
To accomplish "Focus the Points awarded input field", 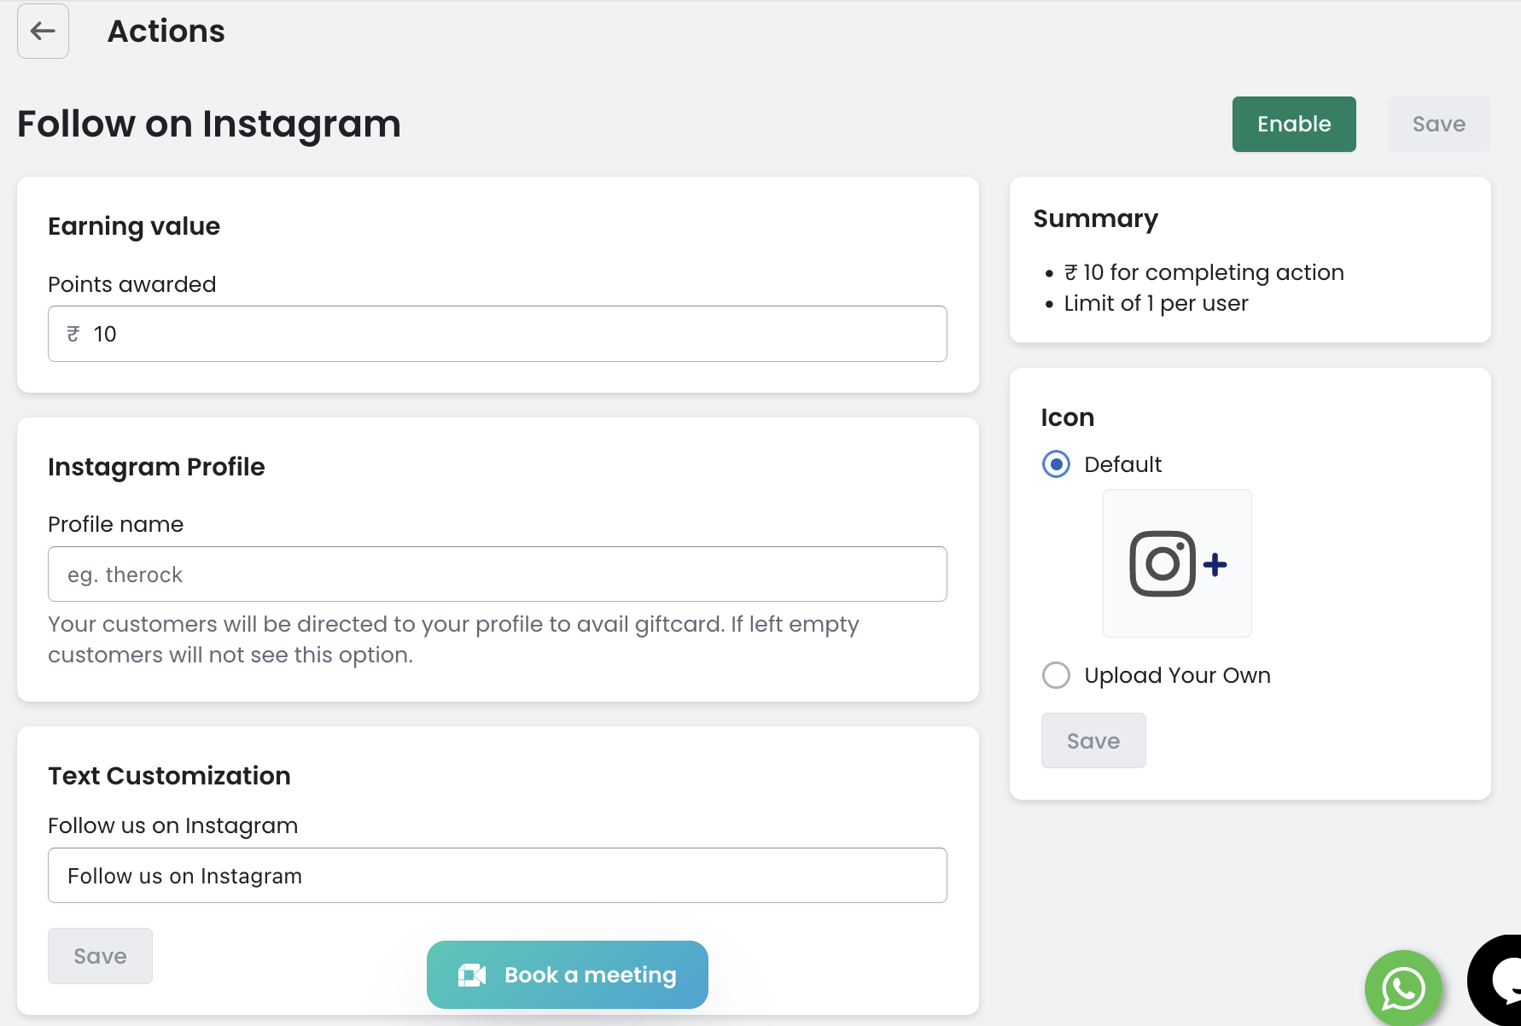I will (x=512, y=334).
